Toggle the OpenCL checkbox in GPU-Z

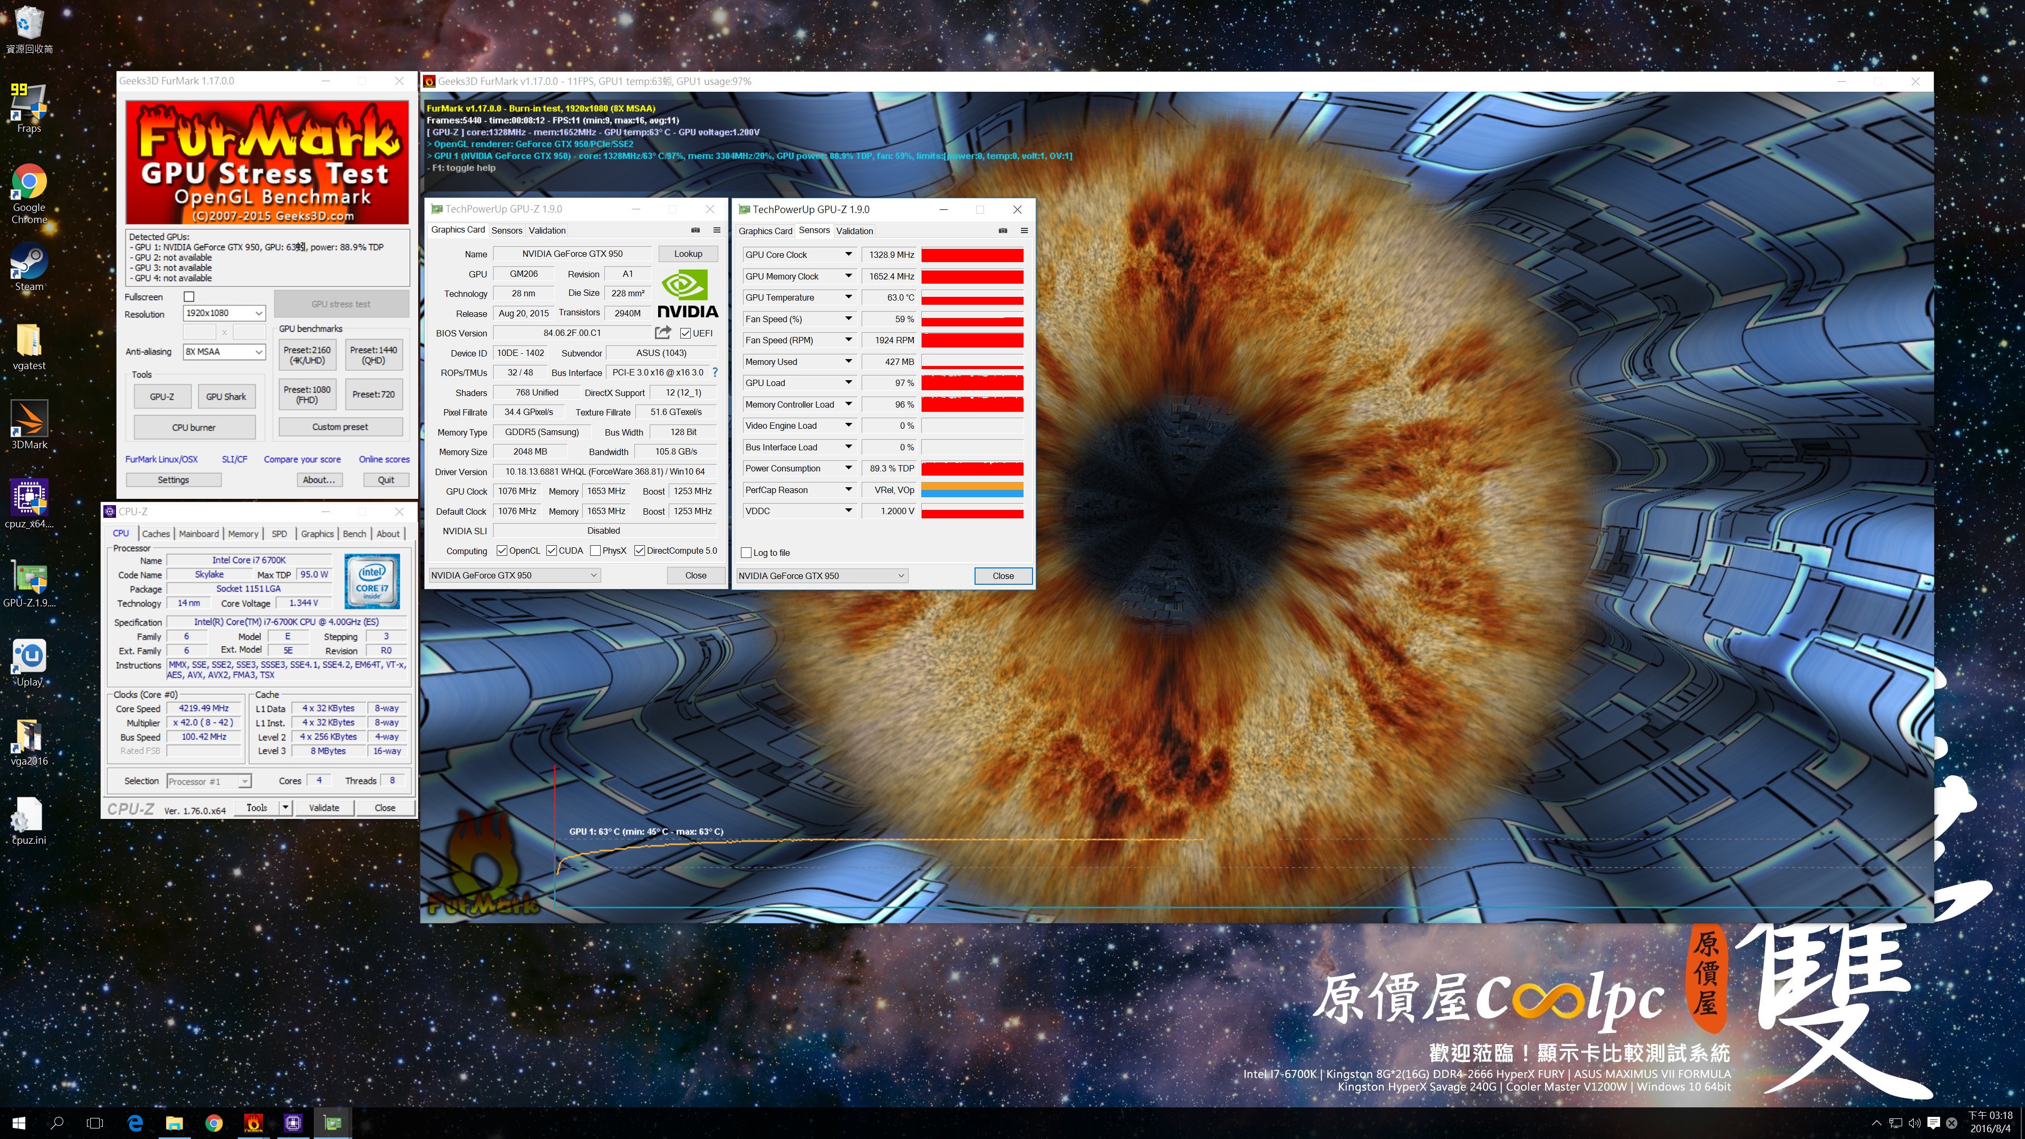tap(502, 551)
